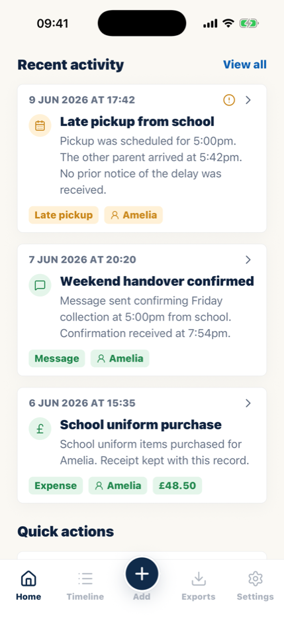The image size is (284, 619).
Task: Open Weekend handover entry via chevron
Action: click(x=248, y=260)
